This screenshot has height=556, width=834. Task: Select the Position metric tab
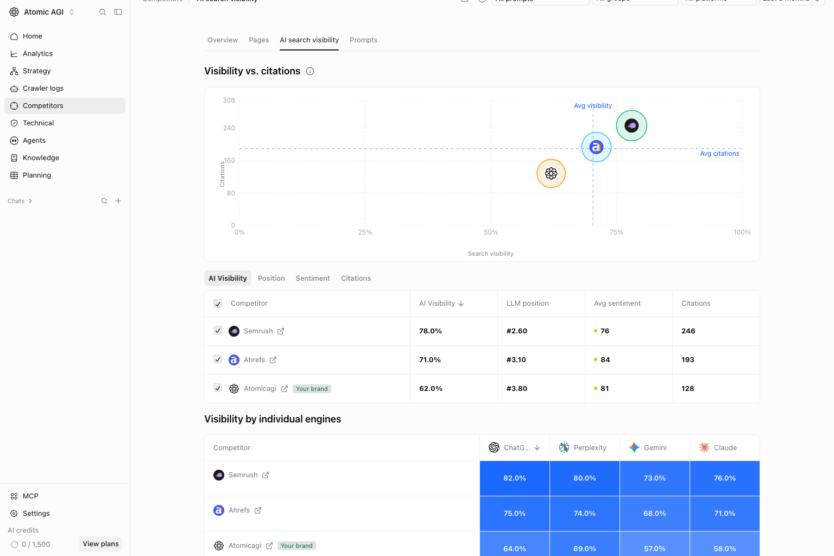point(271,278)
